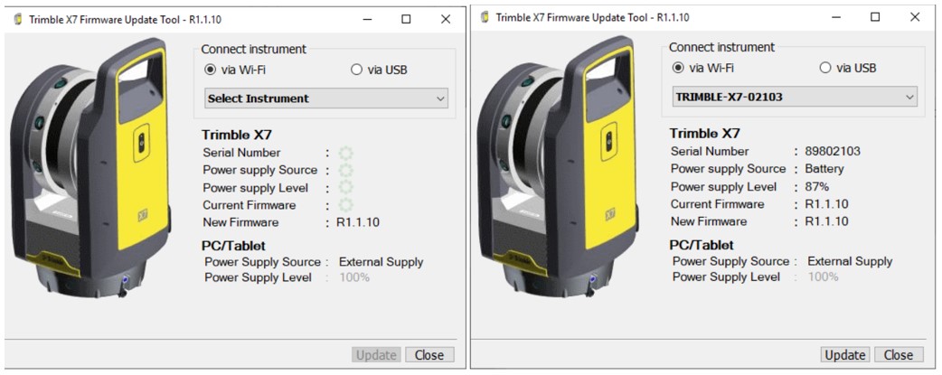942x375 pixels.
Task: Maximize the left Firmware Update Tool window
Action: point(406,19)
